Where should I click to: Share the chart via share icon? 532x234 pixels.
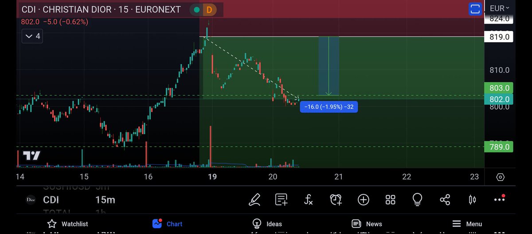pos(445,200)
